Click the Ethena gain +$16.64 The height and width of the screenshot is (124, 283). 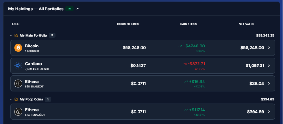(x=197, y=82)
